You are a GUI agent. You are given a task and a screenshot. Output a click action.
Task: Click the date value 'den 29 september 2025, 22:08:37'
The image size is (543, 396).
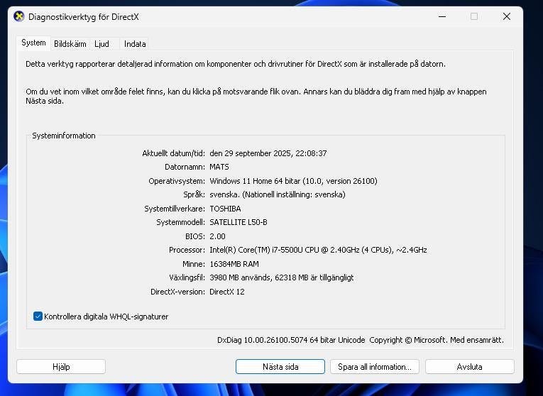[x=268, y=153]
